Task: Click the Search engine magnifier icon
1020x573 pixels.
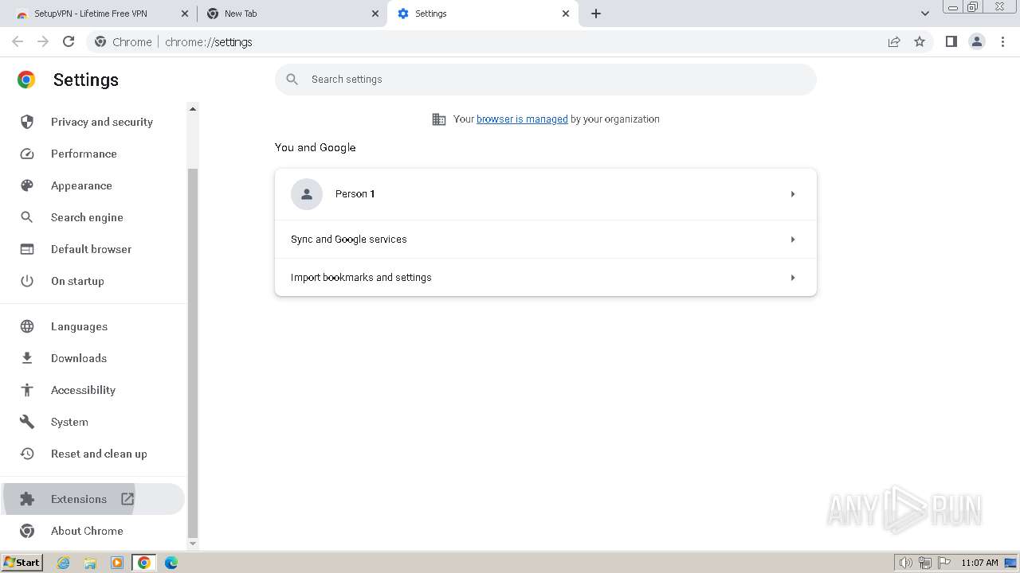Action: coord(27,217)
